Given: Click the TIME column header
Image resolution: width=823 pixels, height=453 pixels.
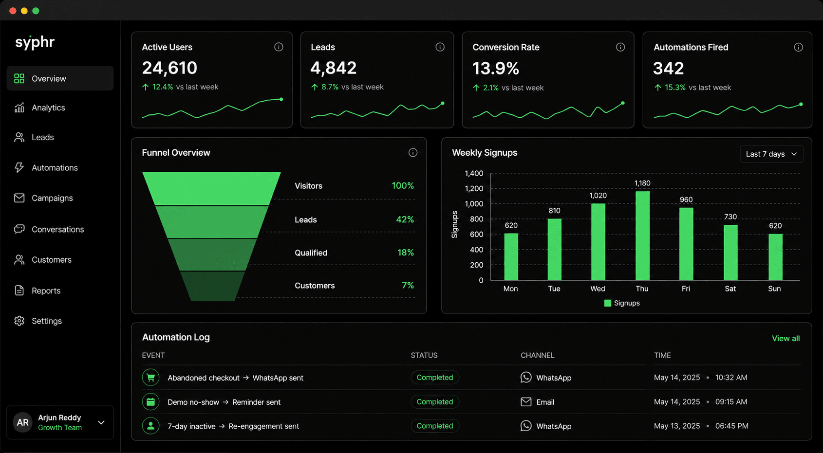Looking at the screenshot, I should click(x=662, y=355).
